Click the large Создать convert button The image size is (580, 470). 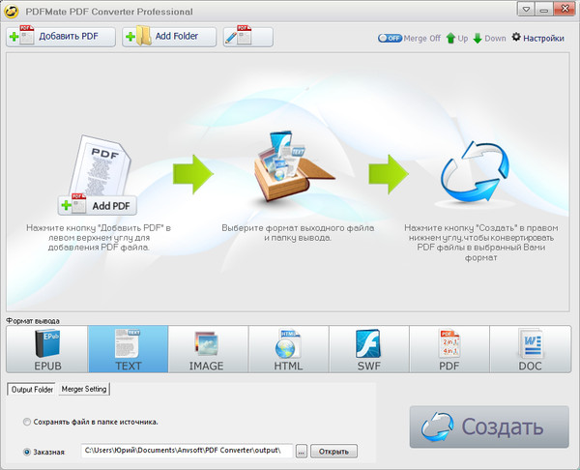pyautogui.click(x=489, y=426)
